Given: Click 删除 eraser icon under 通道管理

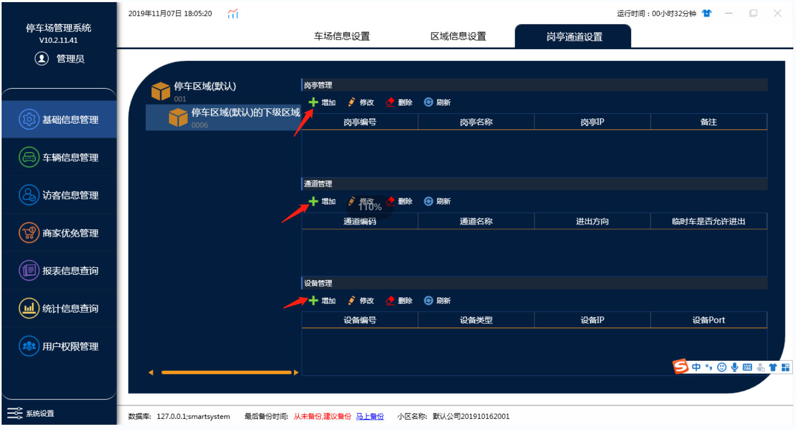Looking at the screenshot, I should [390, 201].
